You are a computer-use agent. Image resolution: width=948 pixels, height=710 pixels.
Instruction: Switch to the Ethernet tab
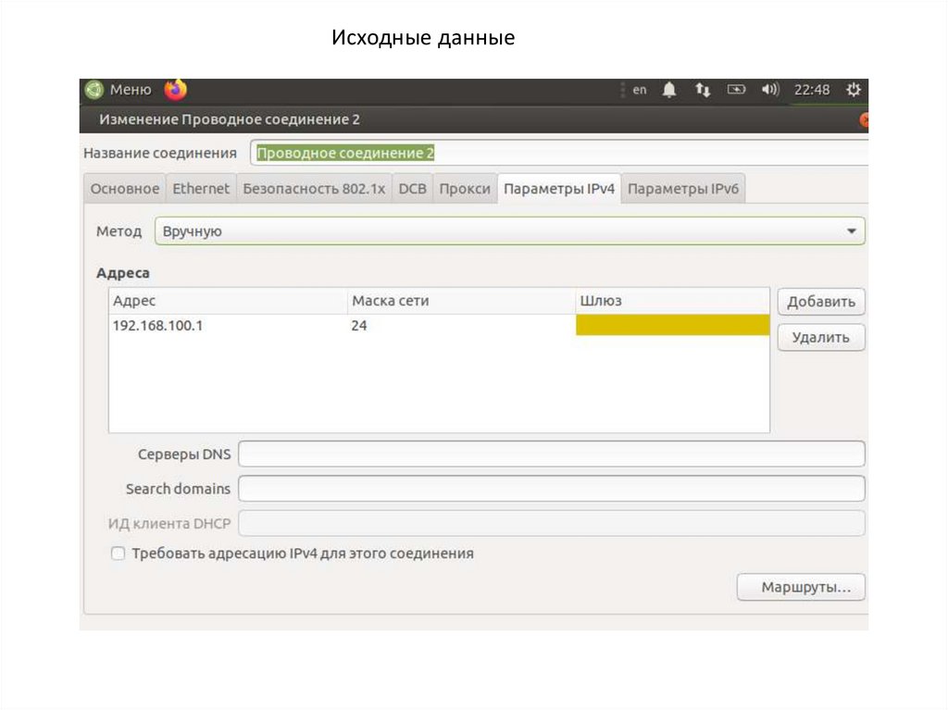click(x=201, y=189)
